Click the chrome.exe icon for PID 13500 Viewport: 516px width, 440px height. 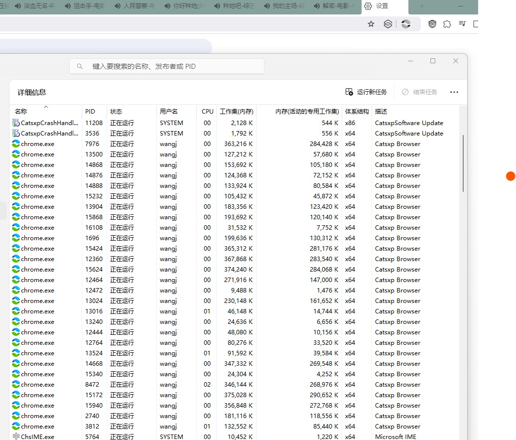pyautogui.click(x=16, y=154)
